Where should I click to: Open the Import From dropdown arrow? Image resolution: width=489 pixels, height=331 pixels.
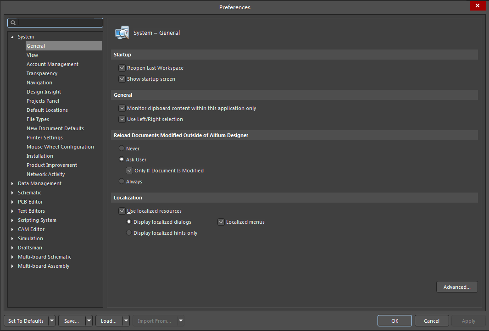coord(181,321)
